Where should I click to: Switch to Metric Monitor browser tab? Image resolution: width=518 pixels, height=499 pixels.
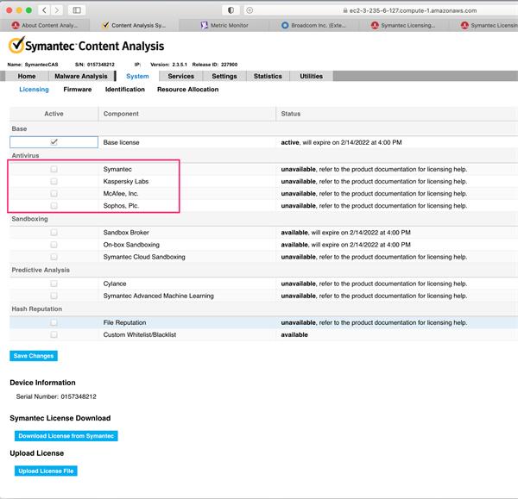(224, 25)
